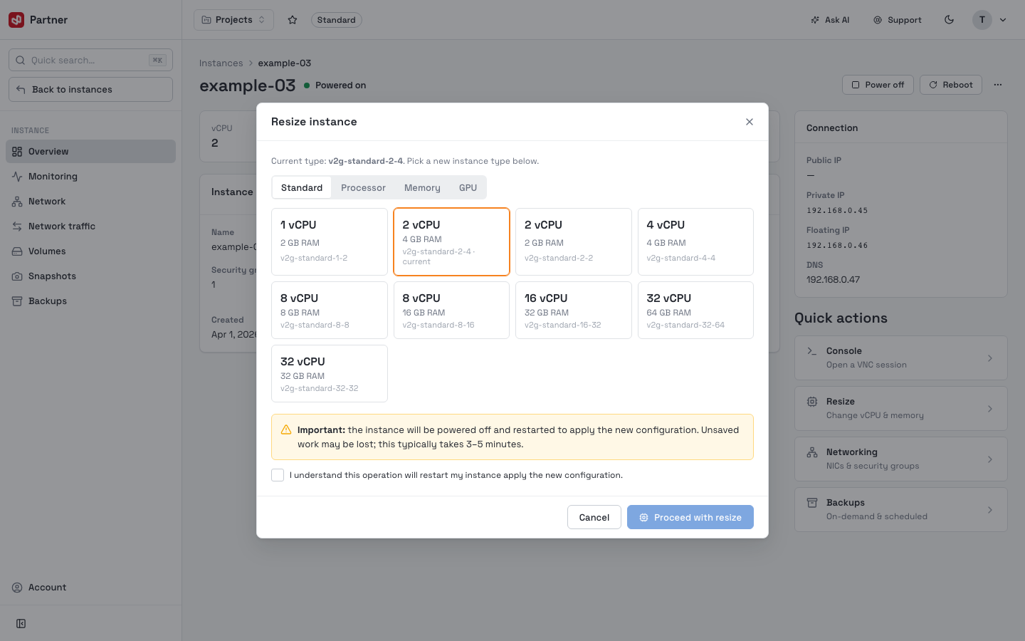This screenshot has height=641, width=1025.
Task: Switch to the GPU tab
Action: coord(468,188)
